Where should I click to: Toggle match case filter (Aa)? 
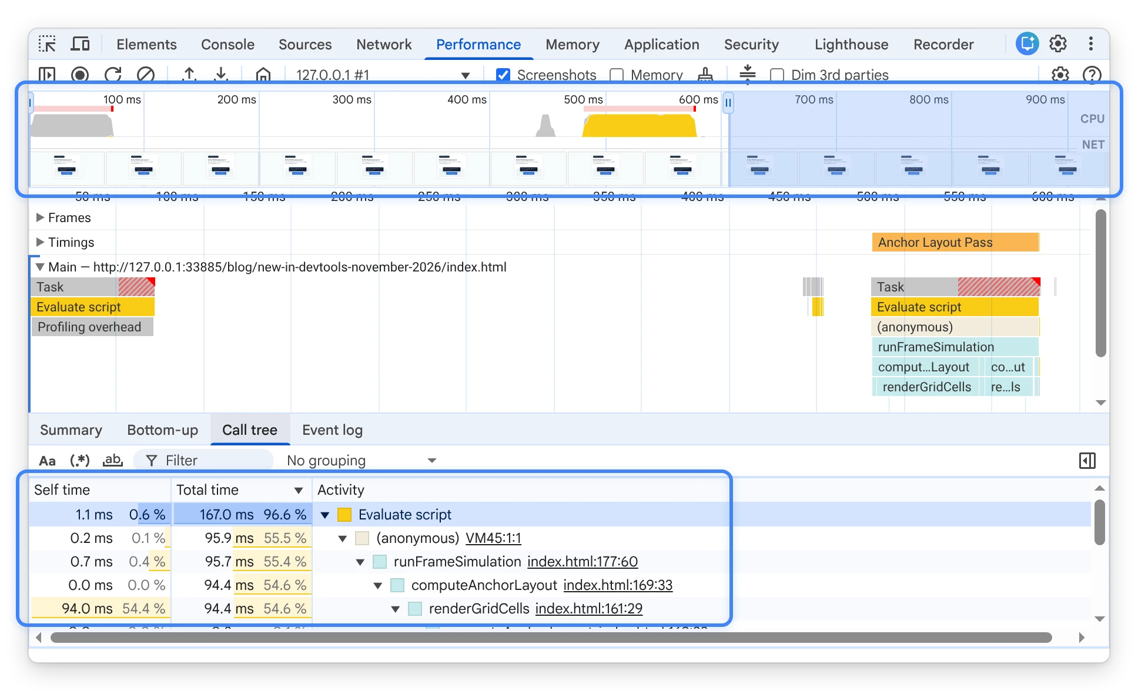[47, 461]
